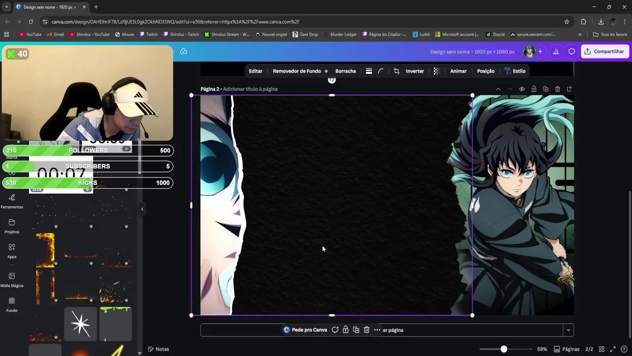Open the Estilo style options
632x356 pixels.
[515, 71]
